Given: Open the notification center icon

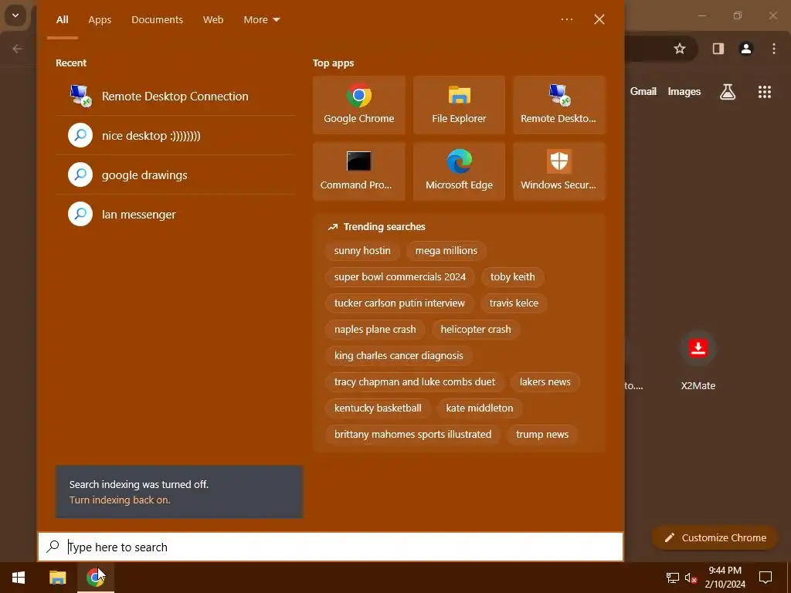Looking at the screenshot, I should (x=766, y=578).
